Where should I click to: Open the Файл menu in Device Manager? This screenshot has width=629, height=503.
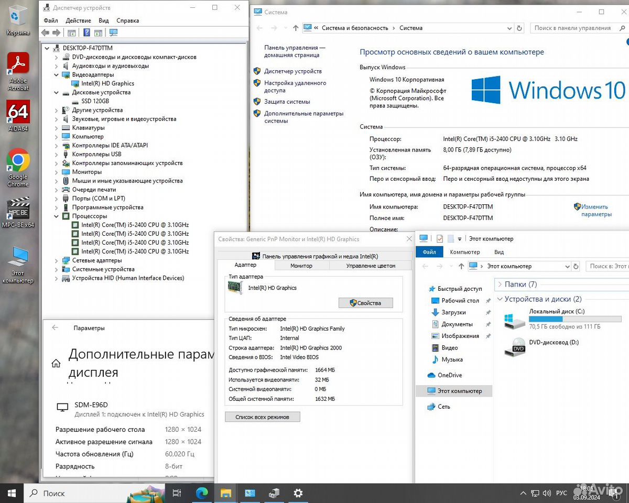(x=51, y=20)
